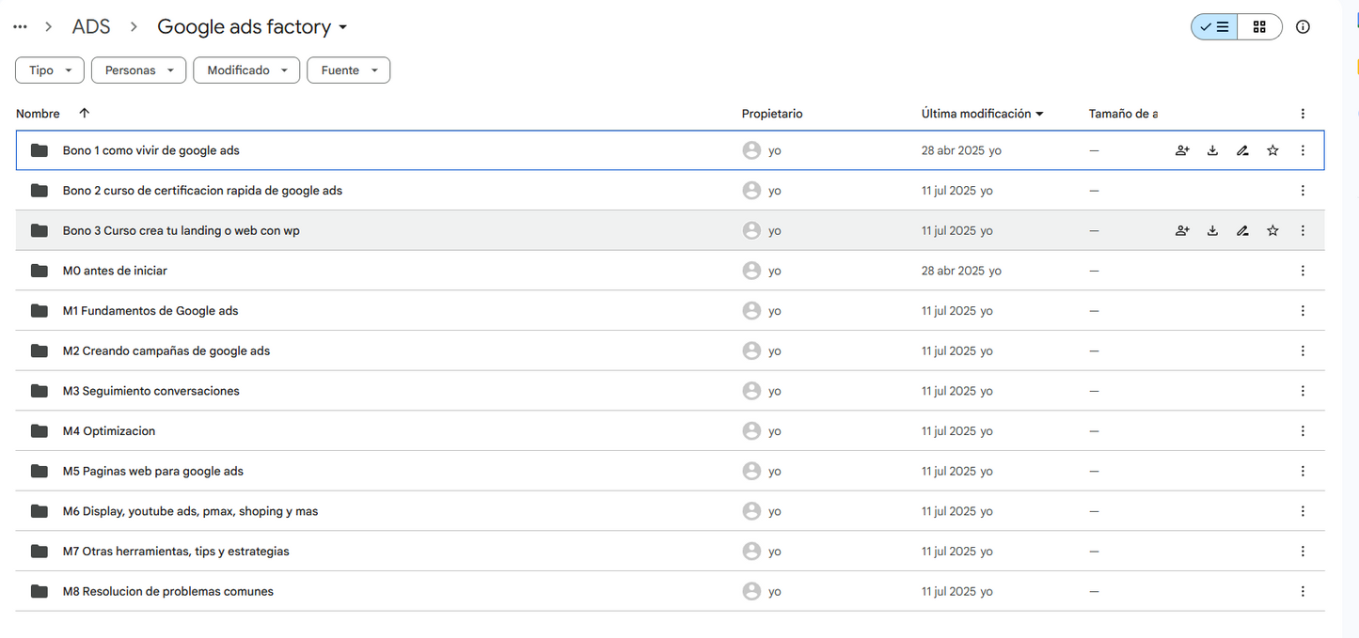1359x638 pixels.
Task: Click the folder icon of M4 Optimizacion
Action: coord(39,431)
